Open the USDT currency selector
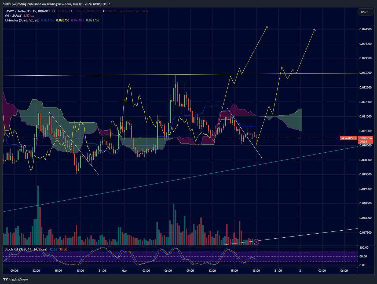Screen dimensions: 377x284 pos(366,12)
